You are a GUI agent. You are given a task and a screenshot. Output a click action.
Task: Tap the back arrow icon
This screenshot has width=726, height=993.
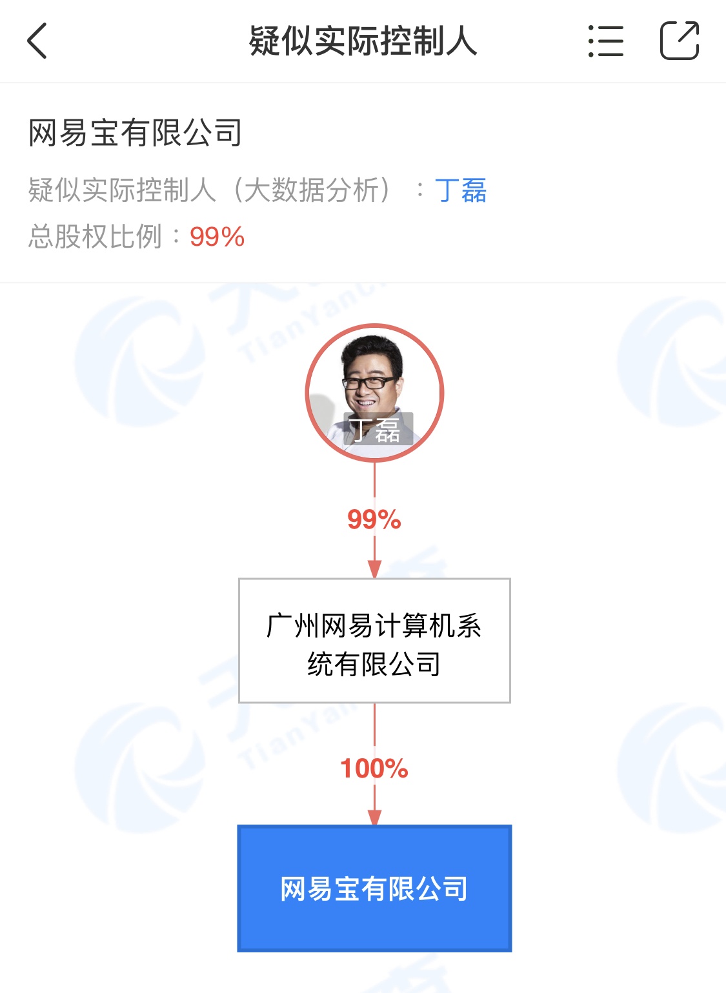pos(37,41)
